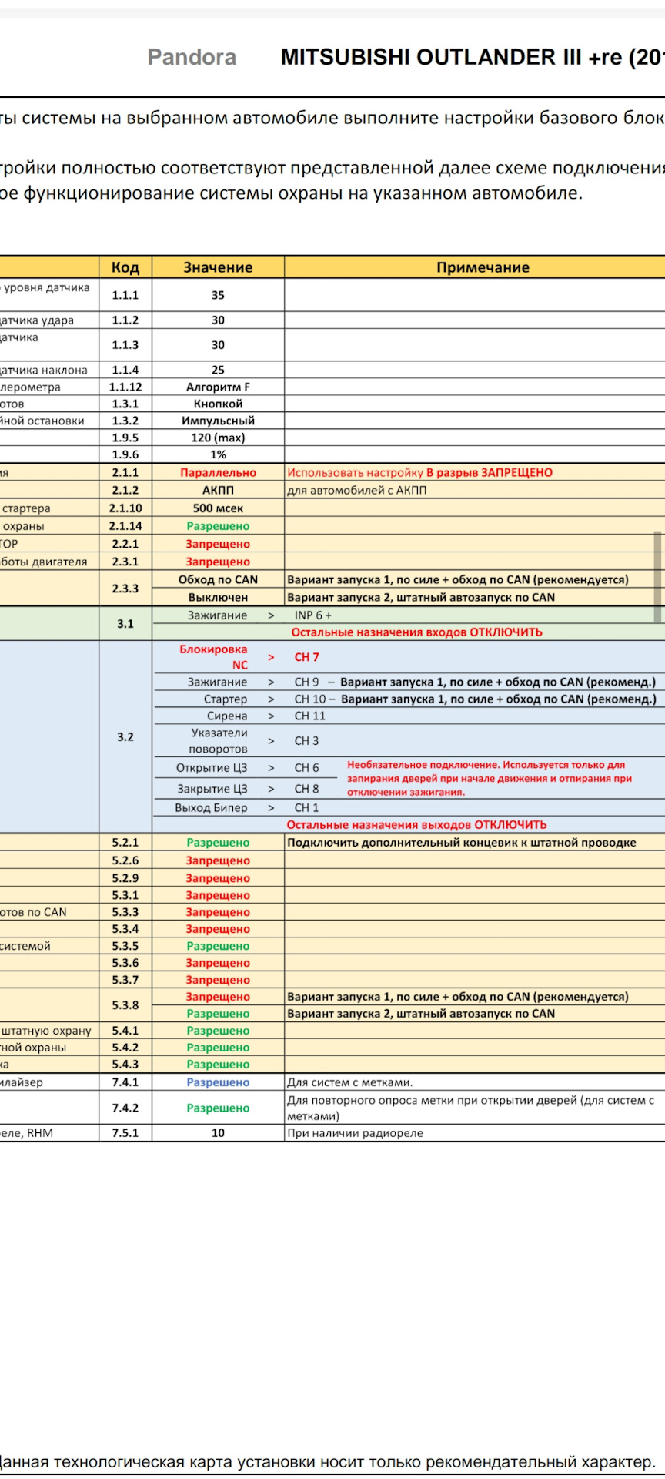The image size is (665, 1479).
Task: Click the "500 мсек" value
Action: [218, 508]
